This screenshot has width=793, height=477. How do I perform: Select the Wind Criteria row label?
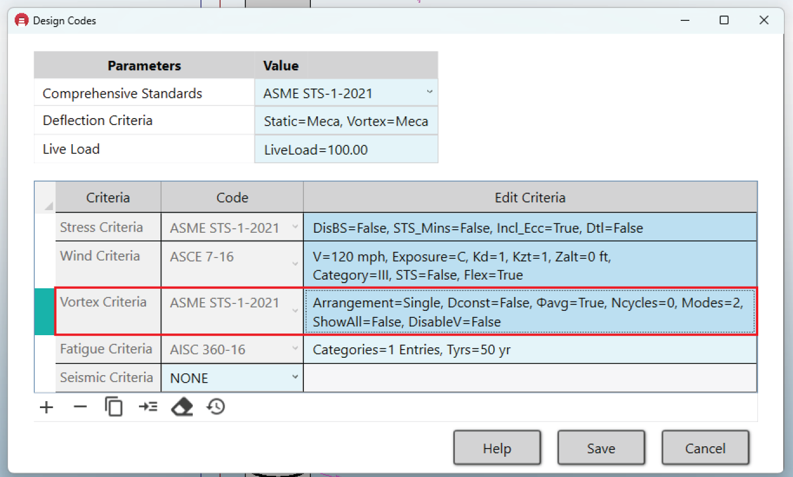click(x=108, y=264)
